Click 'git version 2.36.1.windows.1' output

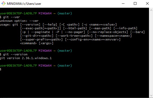pos(26,58)
